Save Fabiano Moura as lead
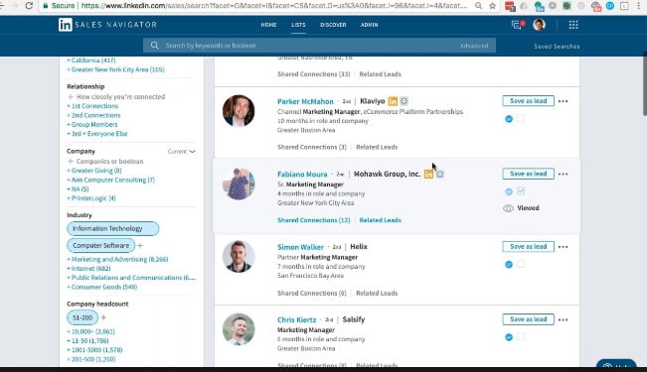Image resolution: width=647 pixels, height=372 pixels. tap(528, 174)
